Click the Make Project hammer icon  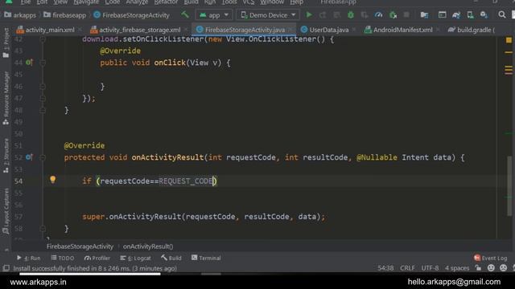coord(185,14)
